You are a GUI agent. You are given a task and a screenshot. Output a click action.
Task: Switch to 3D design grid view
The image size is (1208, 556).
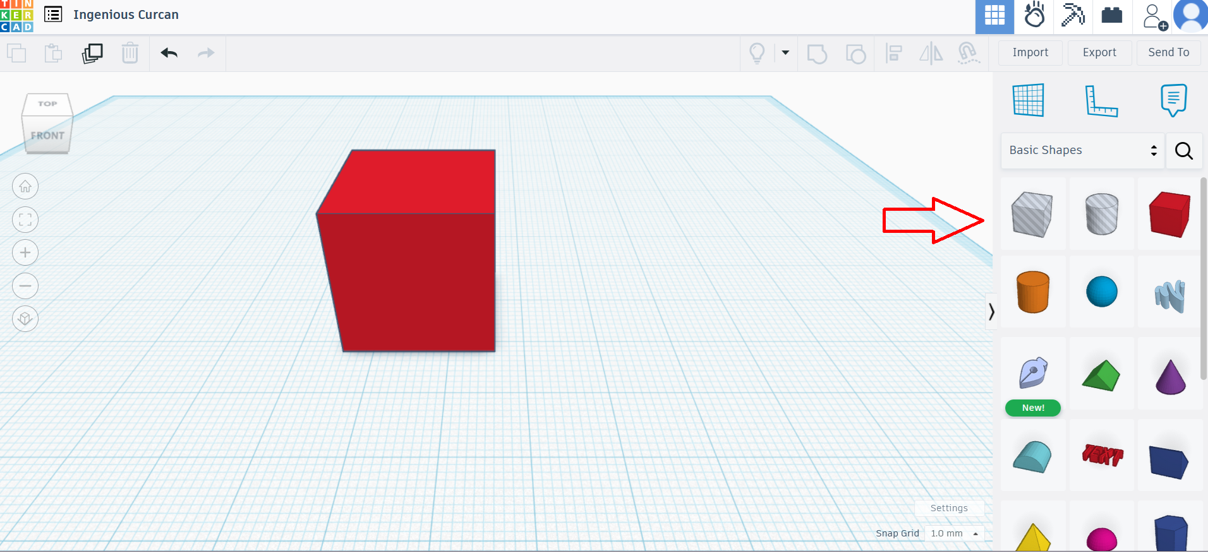tap(994, 16)
